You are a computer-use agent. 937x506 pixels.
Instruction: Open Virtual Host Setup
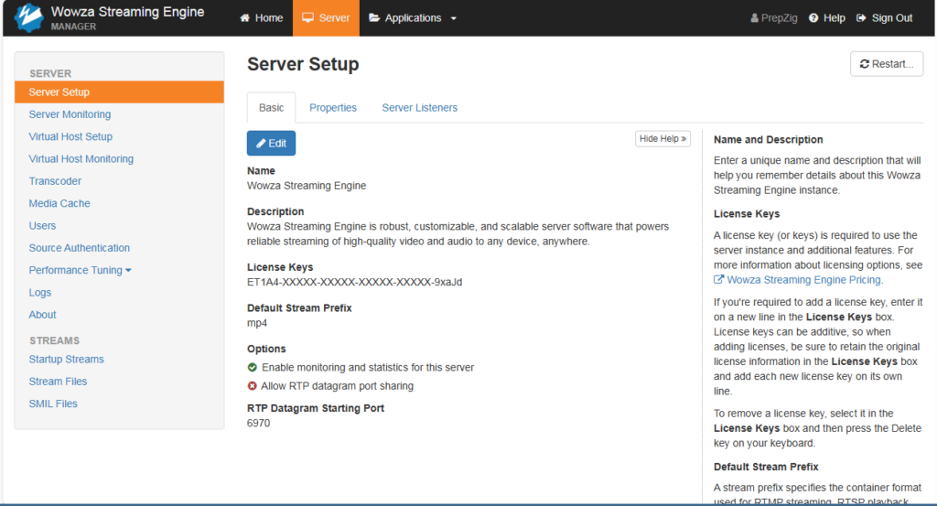click(x=70, y=136)
